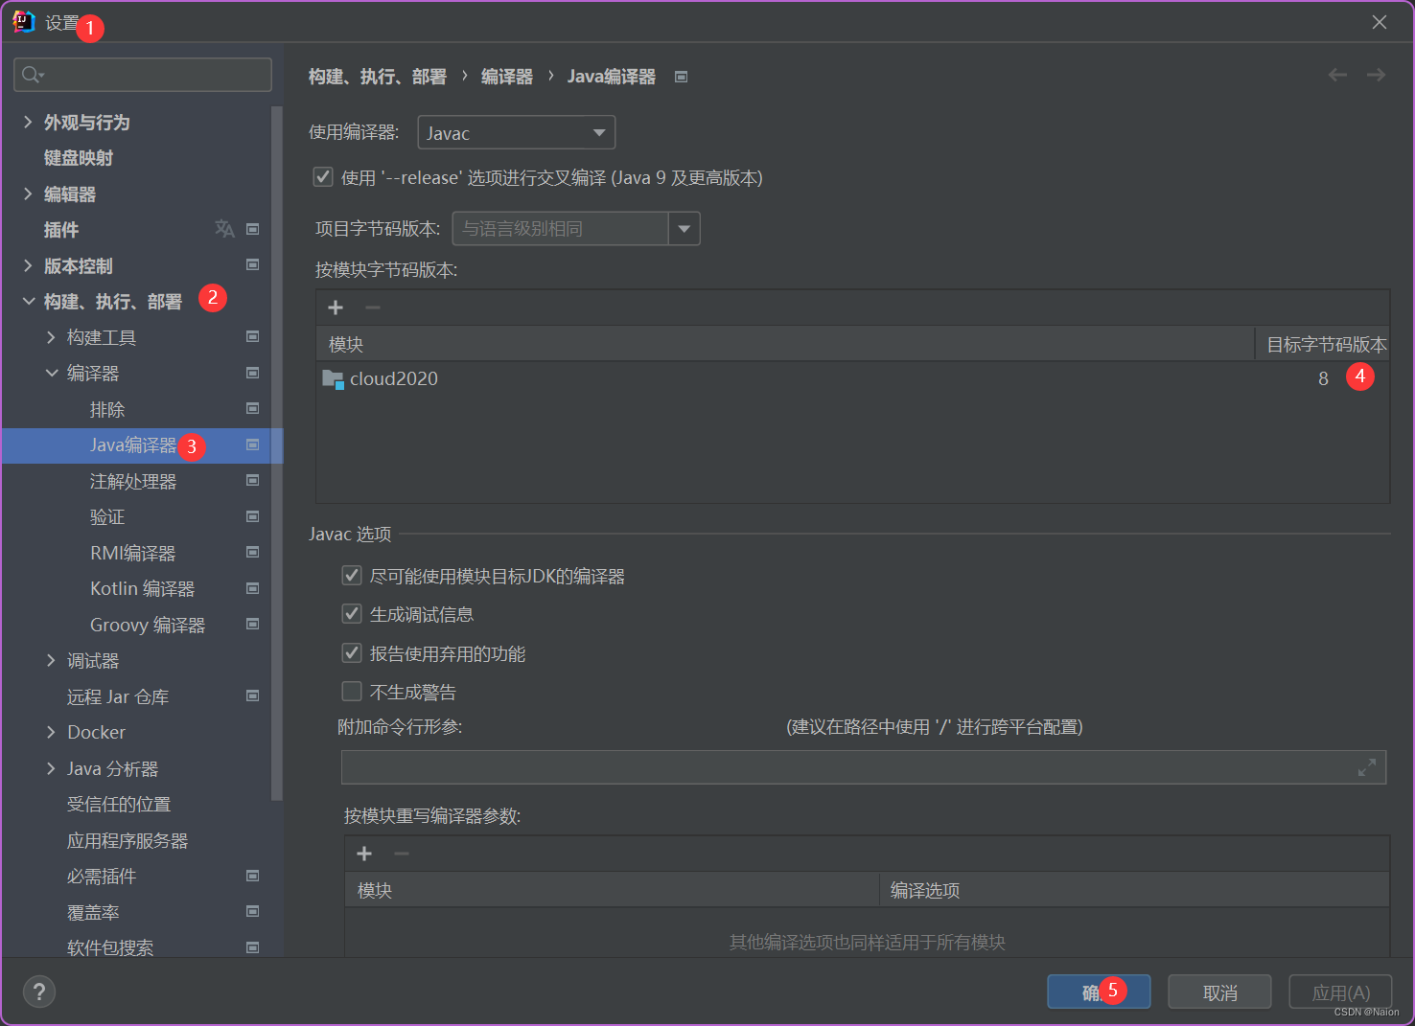The image size is (1415, 1026).
Task: Click project-level icon next to 远程 Jar 仓库
Action: (x=253, y=695)
